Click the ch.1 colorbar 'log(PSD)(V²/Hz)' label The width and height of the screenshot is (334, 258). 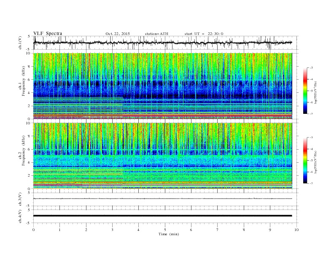click(315, 93)
